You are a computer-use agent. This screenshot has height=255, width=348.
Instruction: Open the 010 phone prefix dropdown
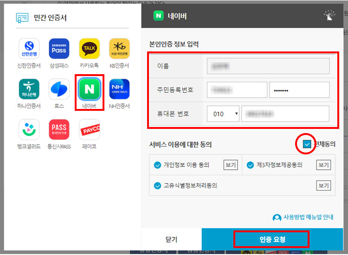tap(223, 114)
